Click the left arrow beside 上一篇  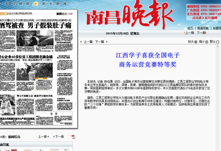[x=81, y=42]
